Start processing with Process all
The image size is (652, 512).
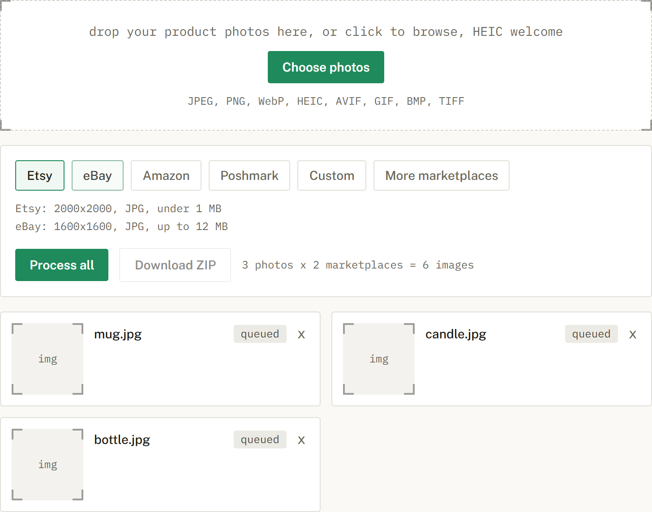pyautogui.click(x=62, y=265)
